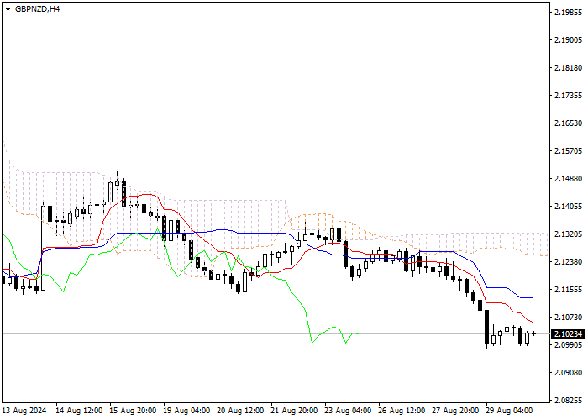This screenshot has height=420, width=588.
Task: Click the 14 Aug 12:00 time label
Action: point(79,411)
